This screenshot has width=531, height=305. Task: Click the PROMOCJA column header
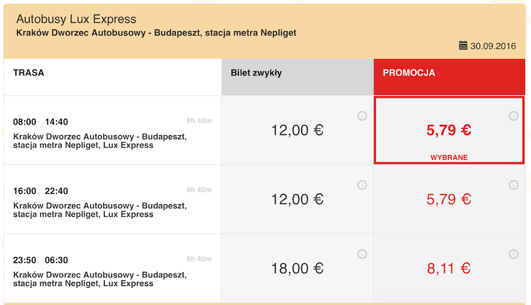coord(409,73)
